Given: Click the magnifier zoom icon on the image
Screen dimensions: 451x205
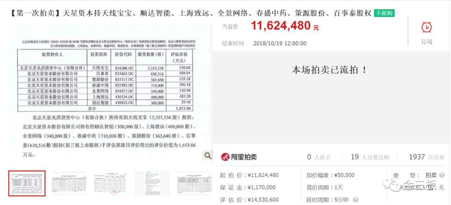Looking at the screenshot, I should coord(208,156).
